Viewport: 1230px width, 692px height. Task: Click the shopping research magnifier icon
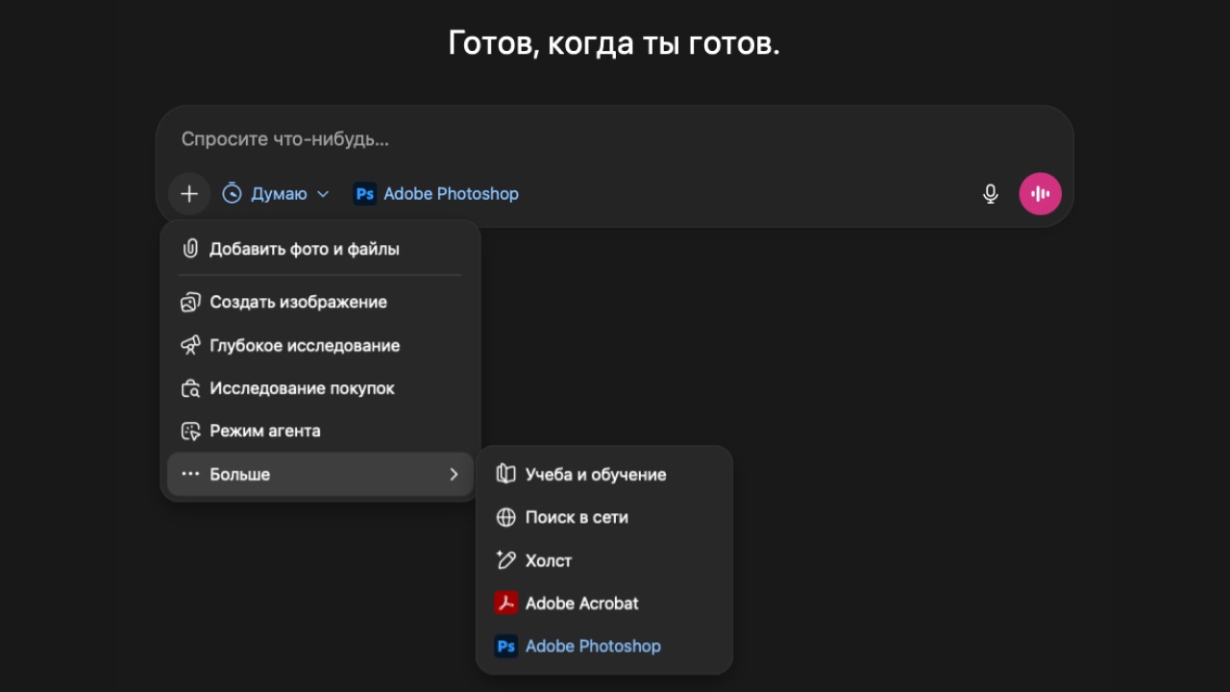[191, 388]
